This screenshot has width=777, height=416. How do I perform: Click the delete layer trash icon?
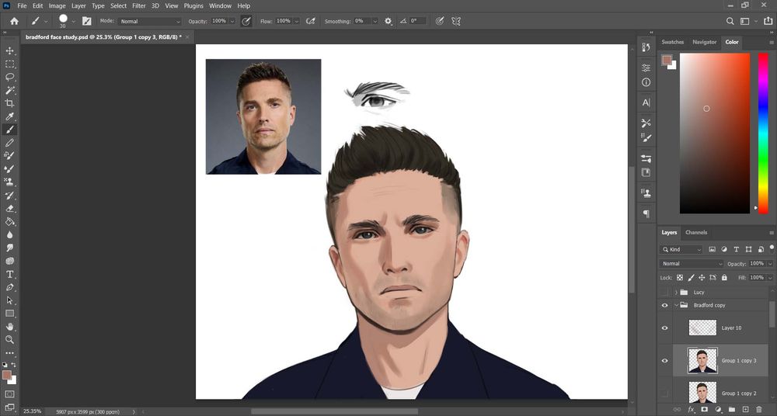759,409
